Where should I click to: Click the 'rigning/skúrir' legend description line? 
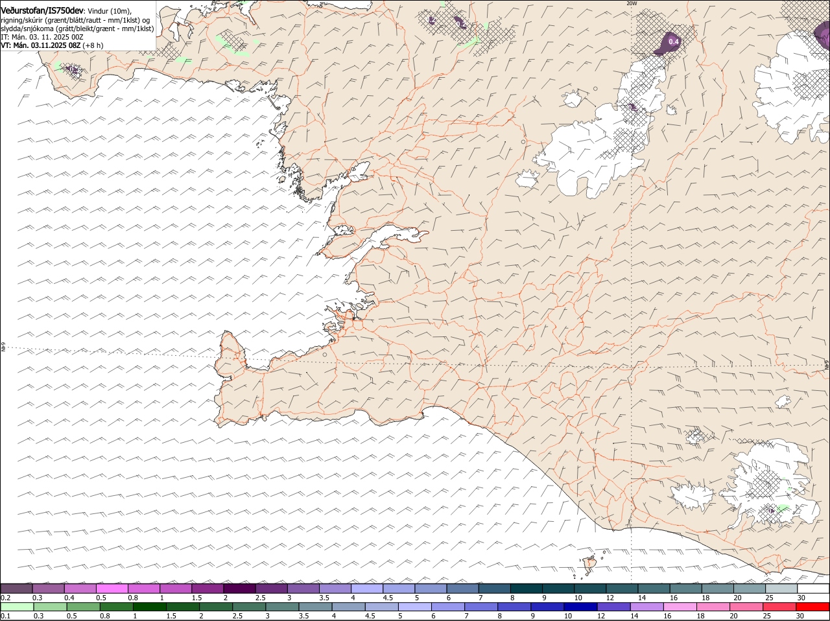click(x=75, y=19)
